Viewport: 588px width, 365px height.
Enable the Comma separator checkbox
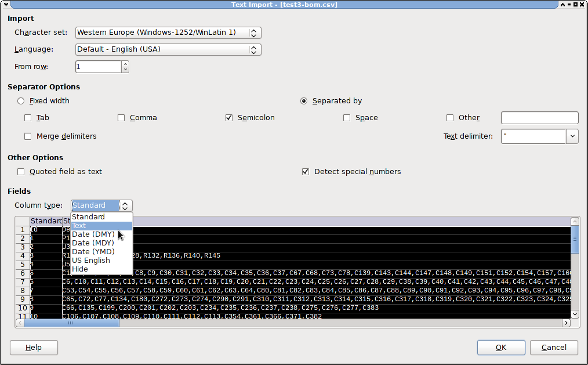click(x=121, y=118)
